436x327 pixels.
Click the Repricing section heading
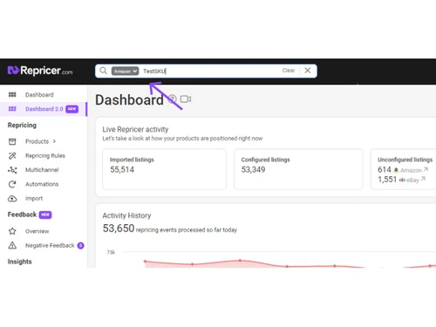pyautogui.click(x=22, y=126)
